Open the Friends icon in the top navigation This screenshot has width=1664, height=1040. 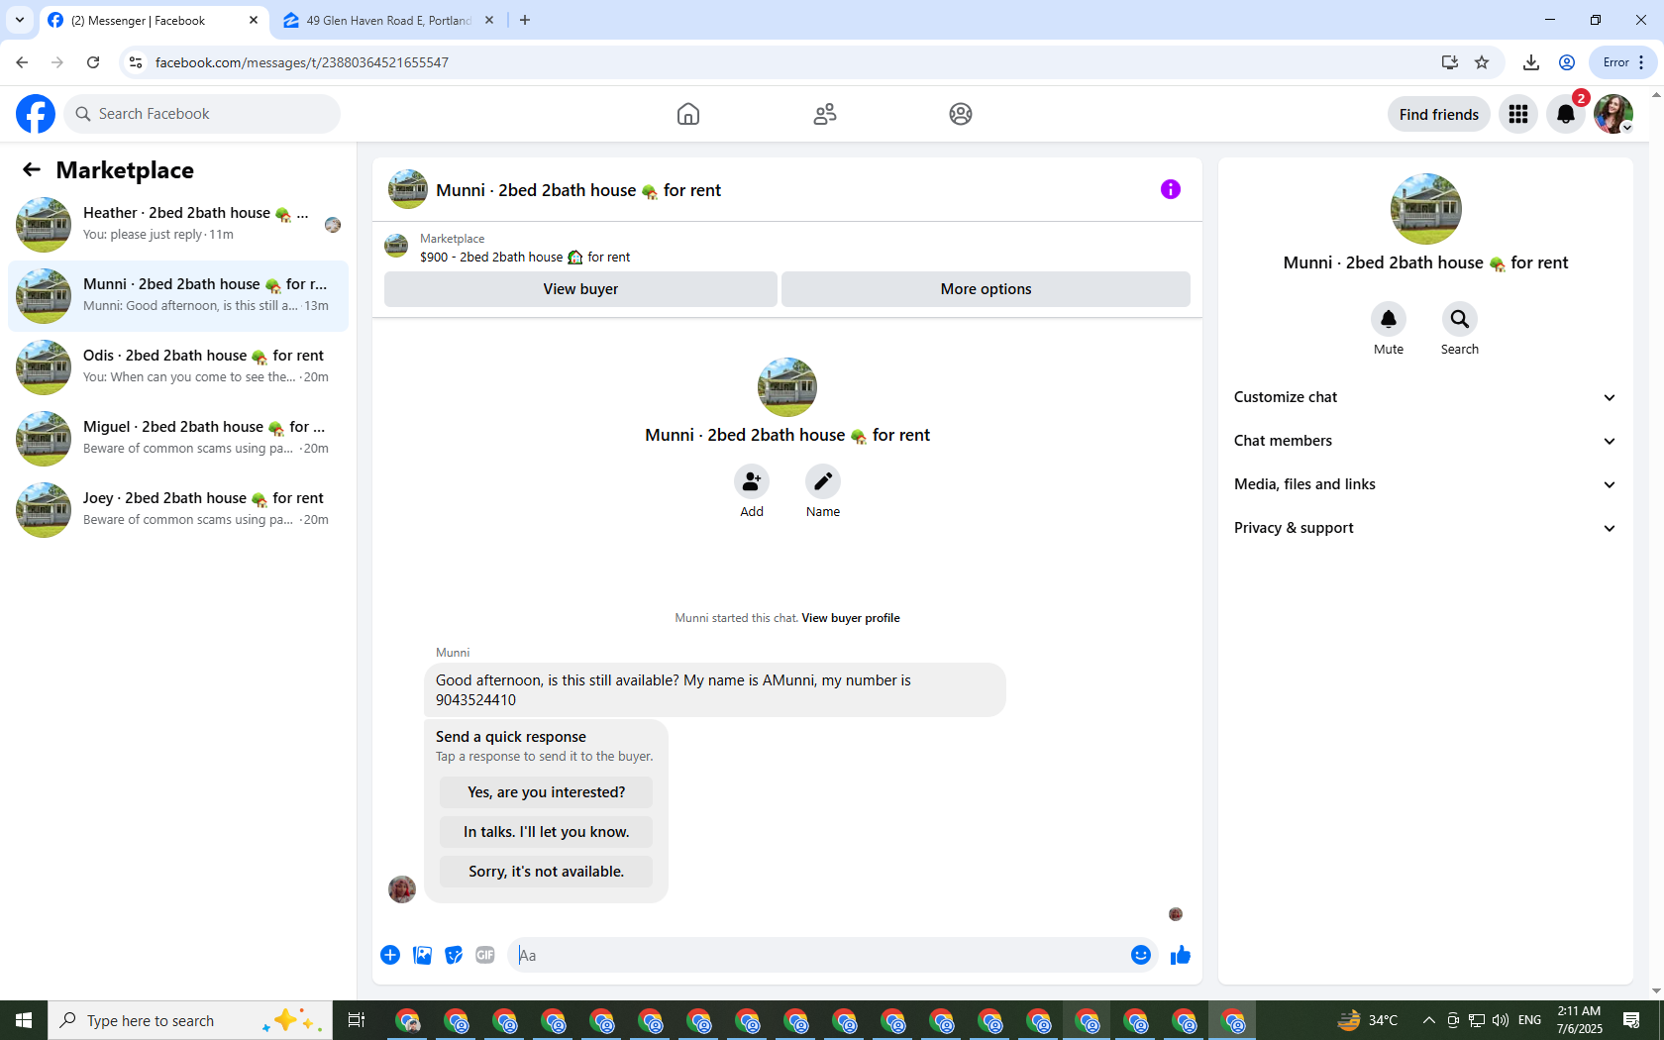point(825,114)
